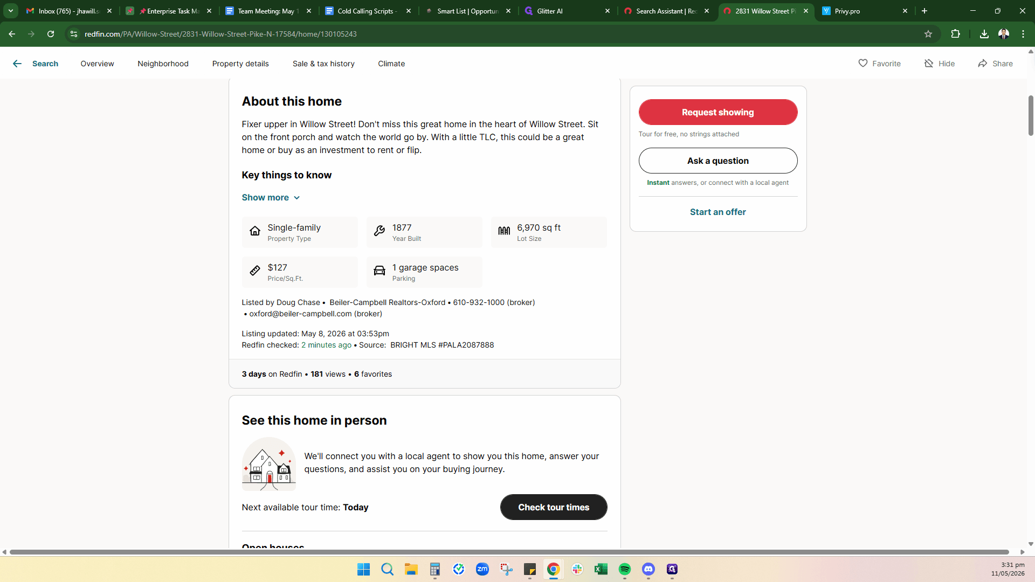Open File Explorer from the taskbar
This screenshot has width=1035, height=582.
tap(411, 569)
